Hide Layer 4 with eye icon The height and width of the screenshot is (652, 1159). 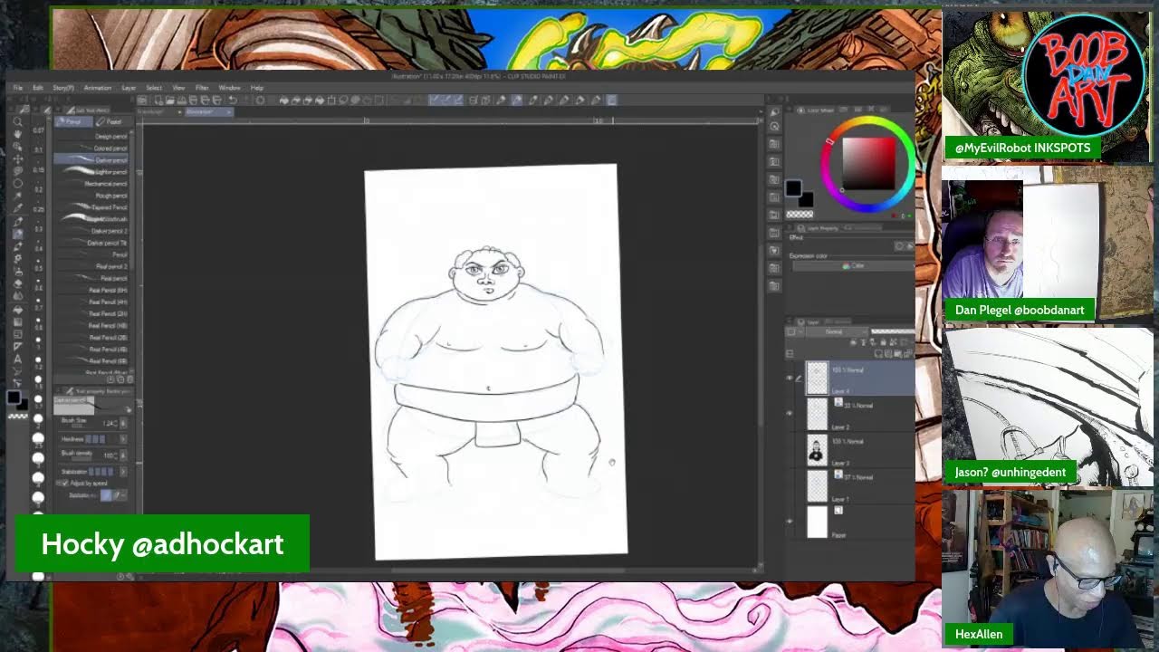(790, 378)
